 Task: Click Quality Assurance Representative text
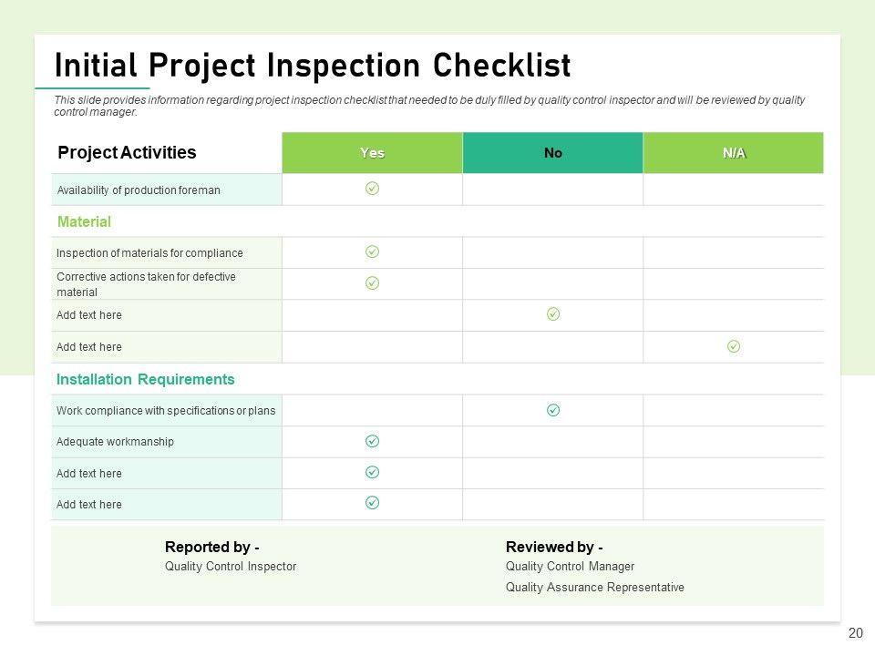coord(594,588)
